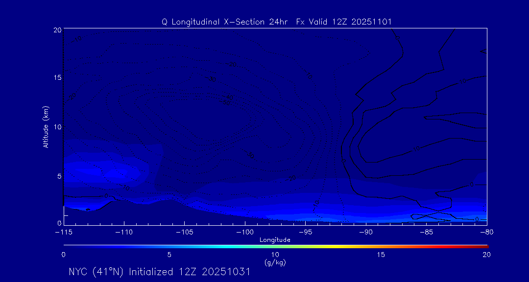
Task: Click the -100 longitude tick label
Action: tap(244, 233)
